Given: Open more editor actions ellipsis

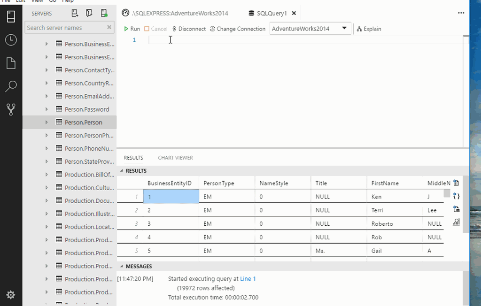Looking at the screenshot, I should coord(461,13).
